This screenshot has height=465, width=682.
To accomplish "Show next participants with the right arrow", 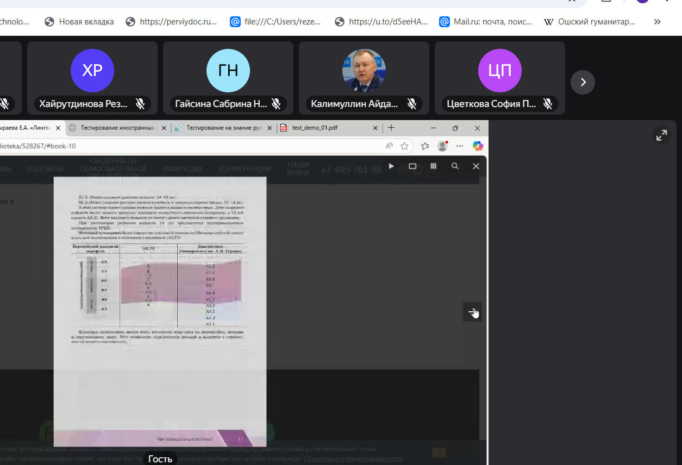I will point(583,83).
